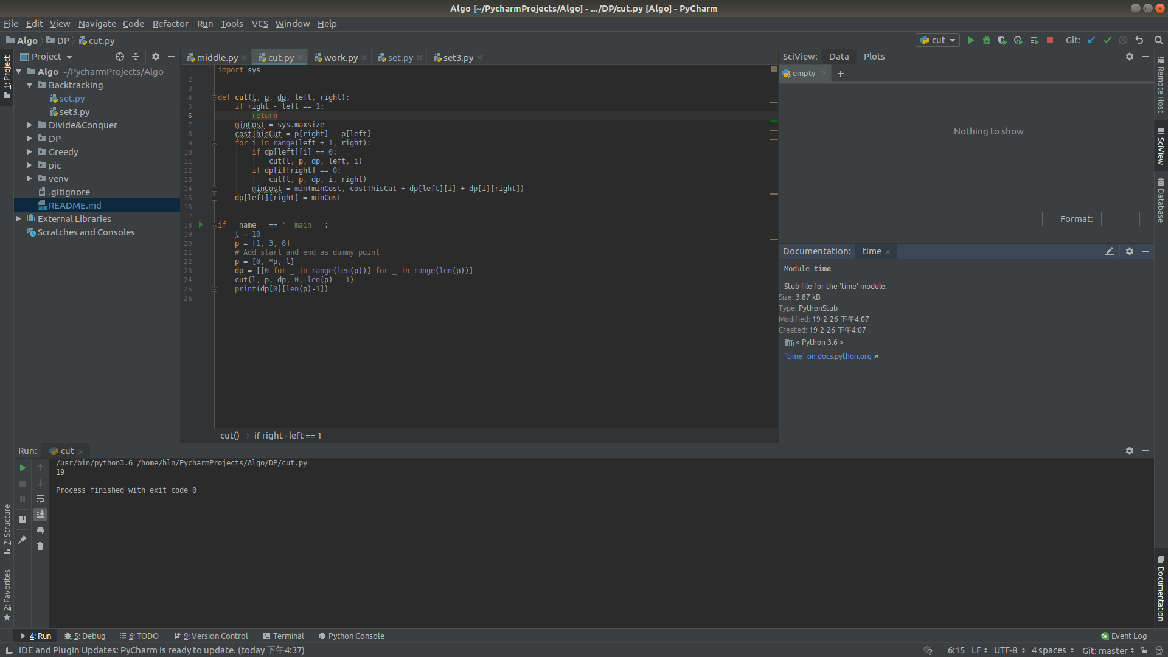Run with Coverage shield icon
This screenshot has height=657, width=1168.
[1002, 40]
